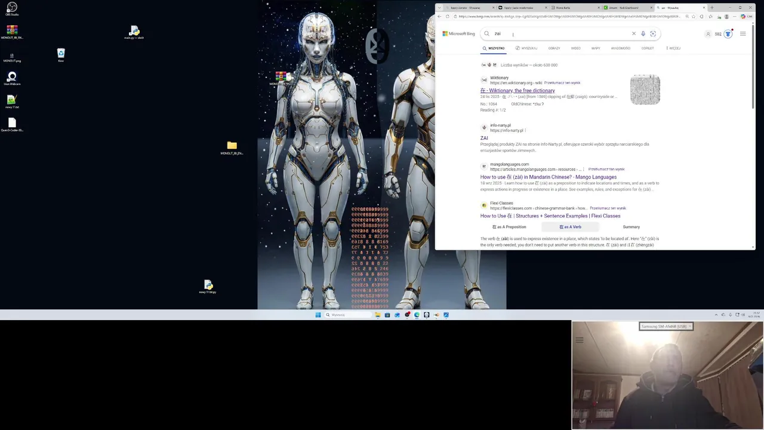Switch to the WYSZUKAJ tab
This screenshot has height=430, width=764.
(x=526, y=48)
